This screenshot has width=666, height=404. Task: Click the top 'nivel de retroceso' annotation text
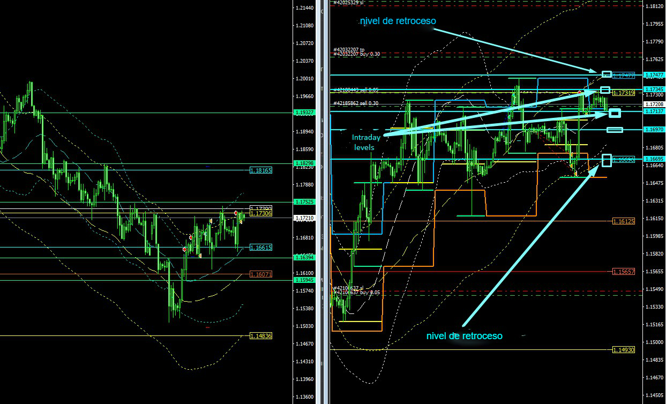click(x=398, y=21)
